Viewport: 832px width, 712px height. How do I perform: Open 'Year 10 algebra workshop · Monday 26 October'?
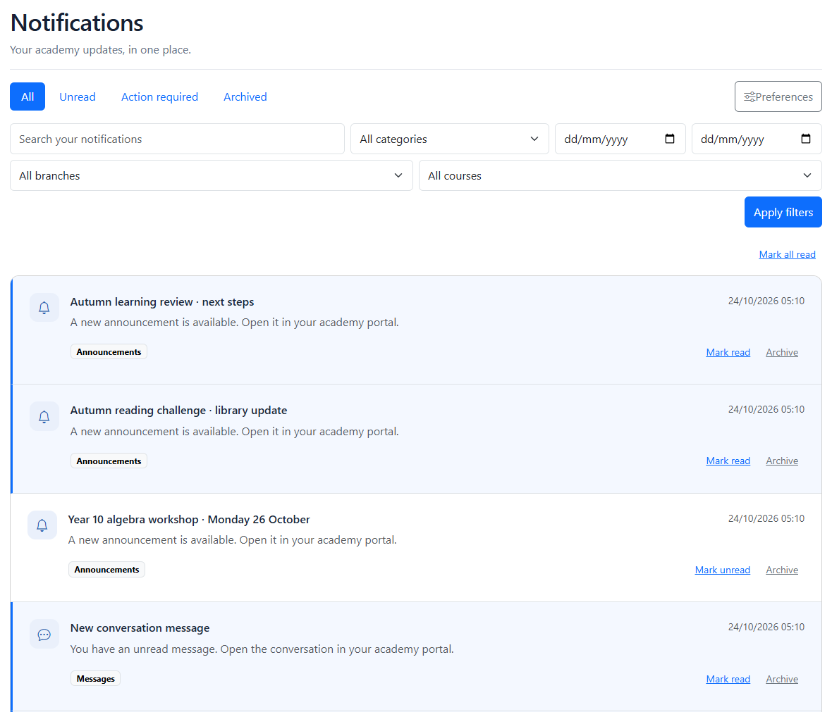point(189,520)
